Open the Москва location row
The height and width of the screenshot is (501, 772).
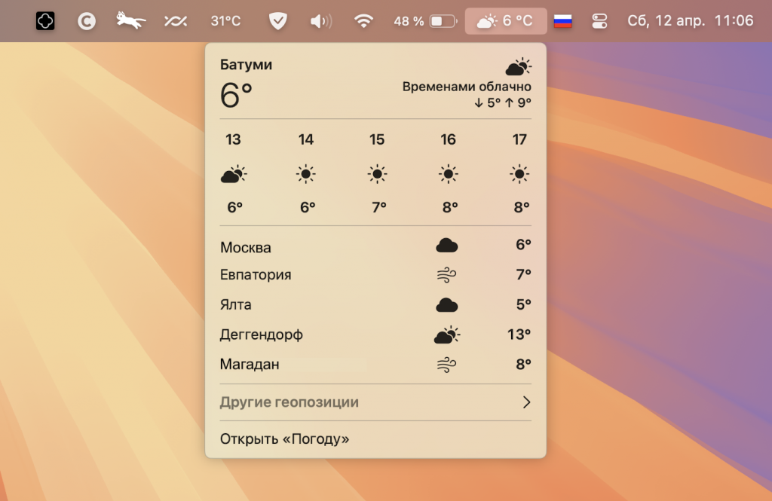pos(375,246)
